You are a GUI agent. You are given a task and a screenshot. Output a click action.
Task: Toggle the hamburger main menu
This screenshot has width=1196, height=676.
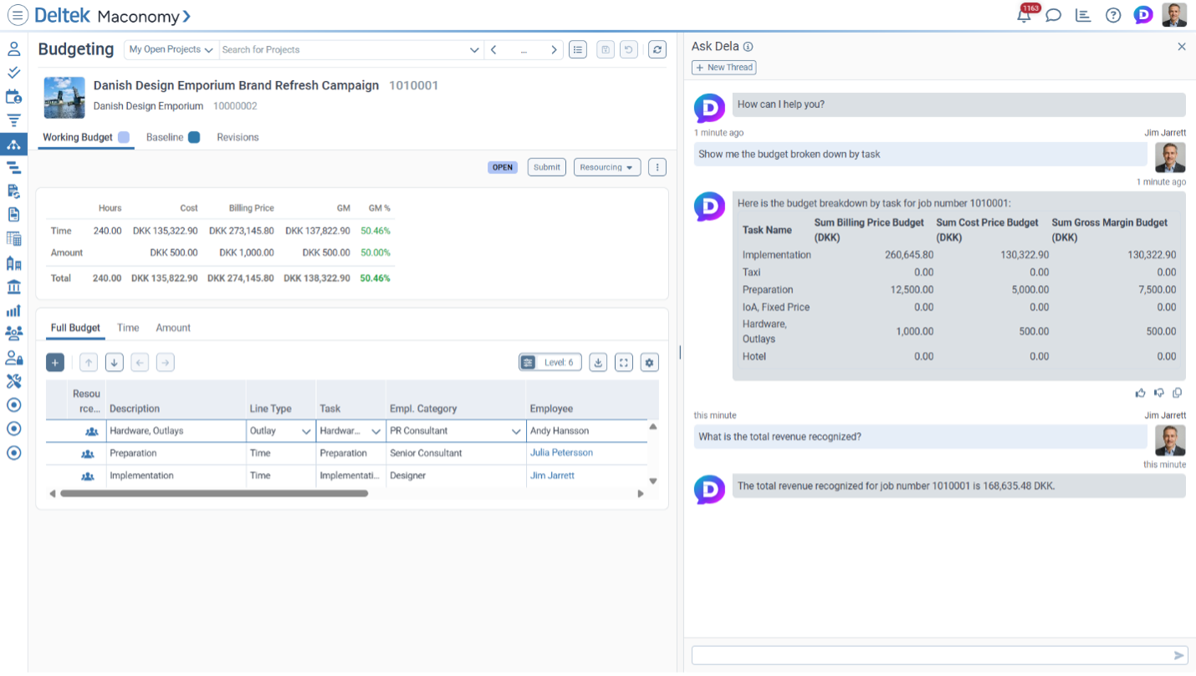click(18, 15)
